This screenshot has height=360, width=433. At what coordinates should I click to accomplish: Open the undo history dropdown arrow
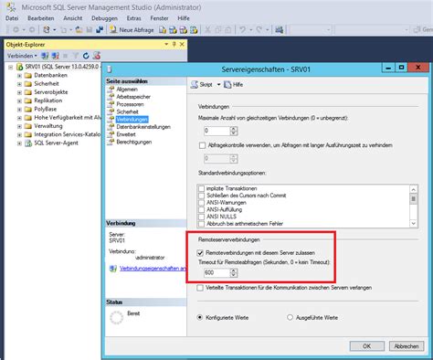(x=251, y=30)
